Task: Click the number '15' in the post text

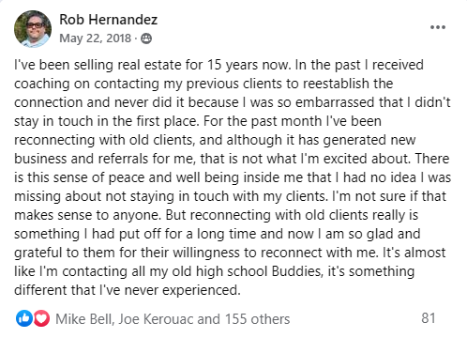Action: pyautogui.click(x=215, y=65)
